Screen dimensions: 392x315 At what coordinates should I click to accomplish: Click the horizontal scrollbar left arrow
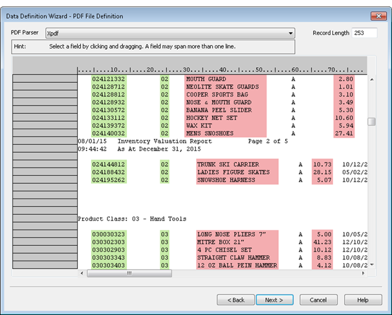click(82, 273)
